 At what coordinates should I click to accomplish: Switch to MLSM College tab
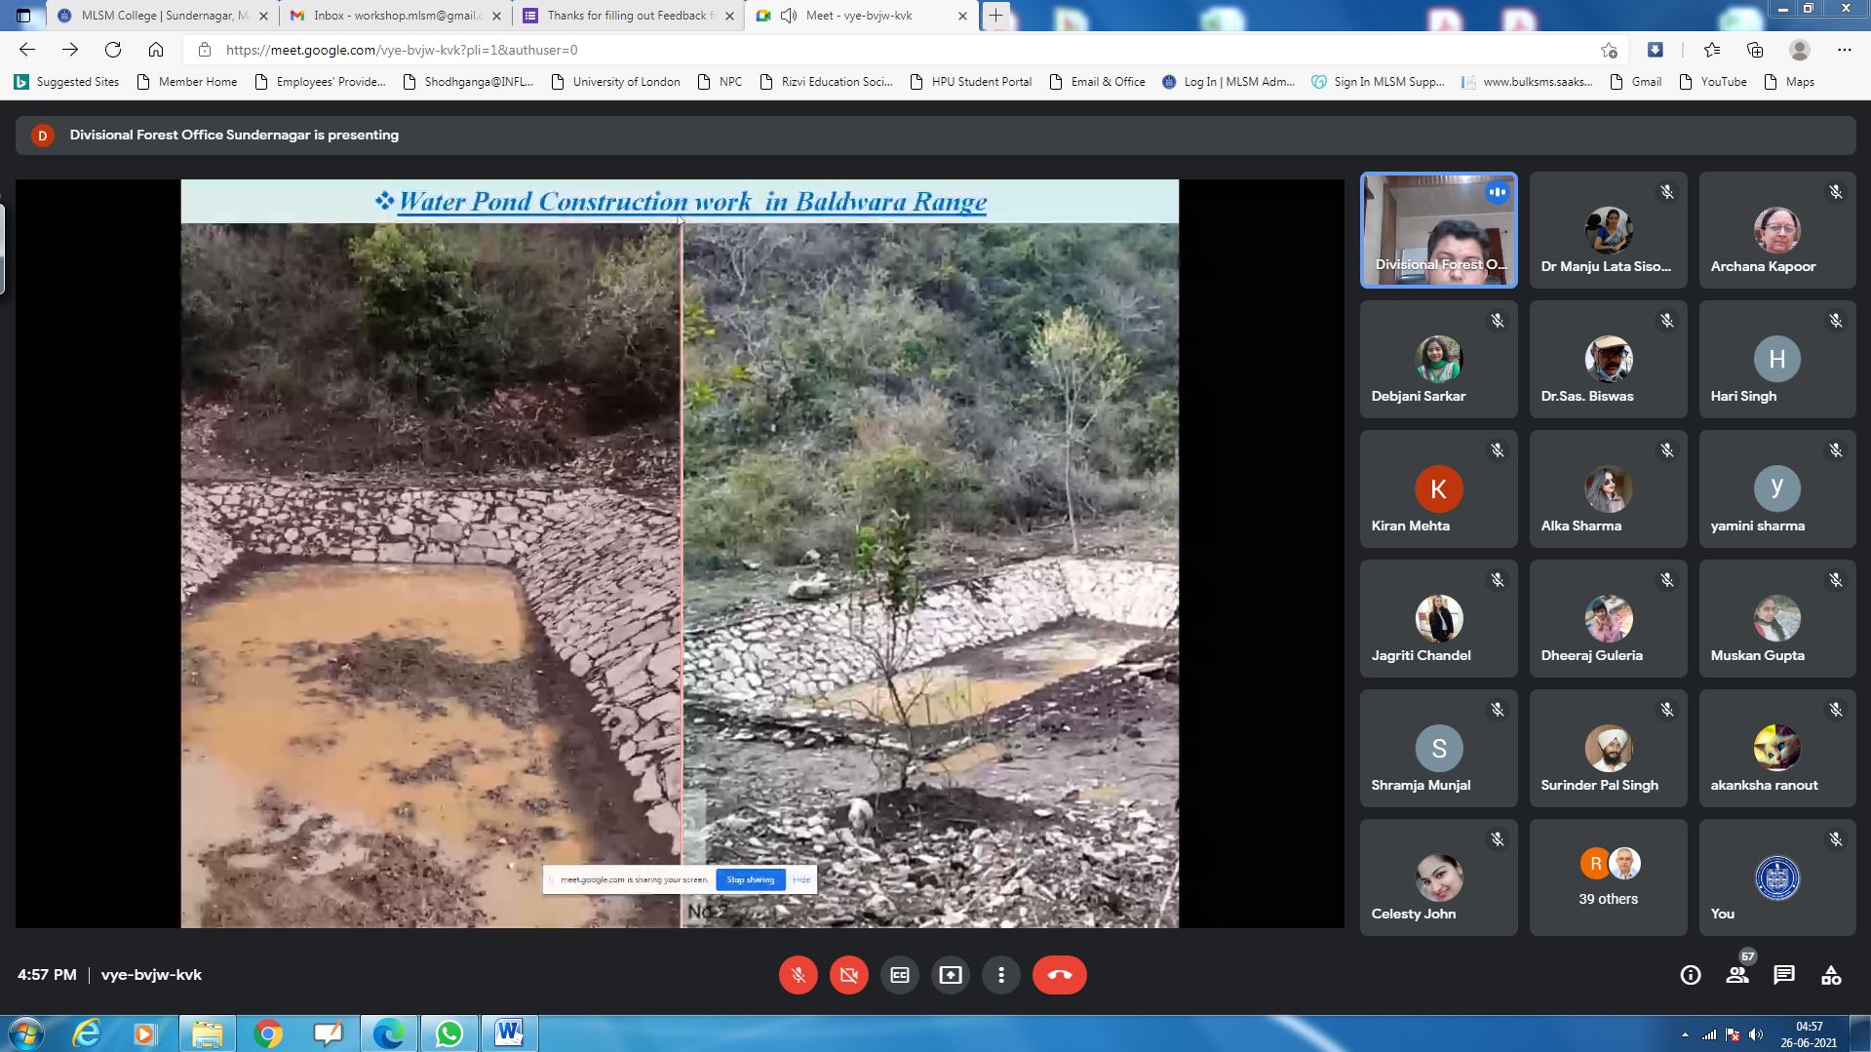click(164, 16)
